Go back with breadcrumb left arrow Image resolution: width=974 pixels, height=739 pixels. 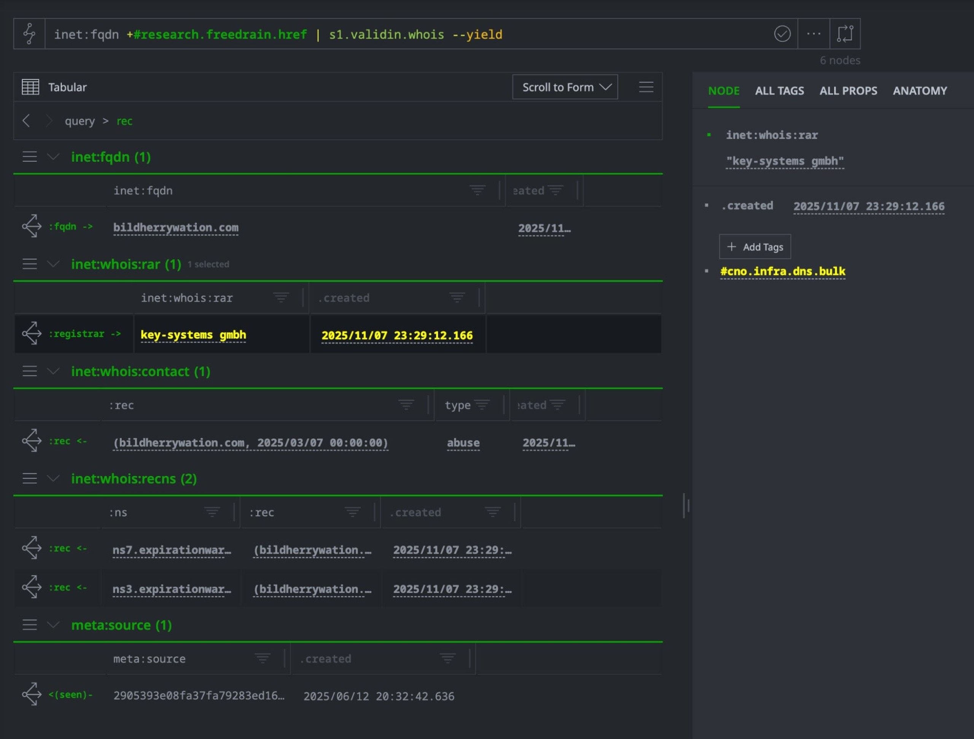[x=26, y=121]
